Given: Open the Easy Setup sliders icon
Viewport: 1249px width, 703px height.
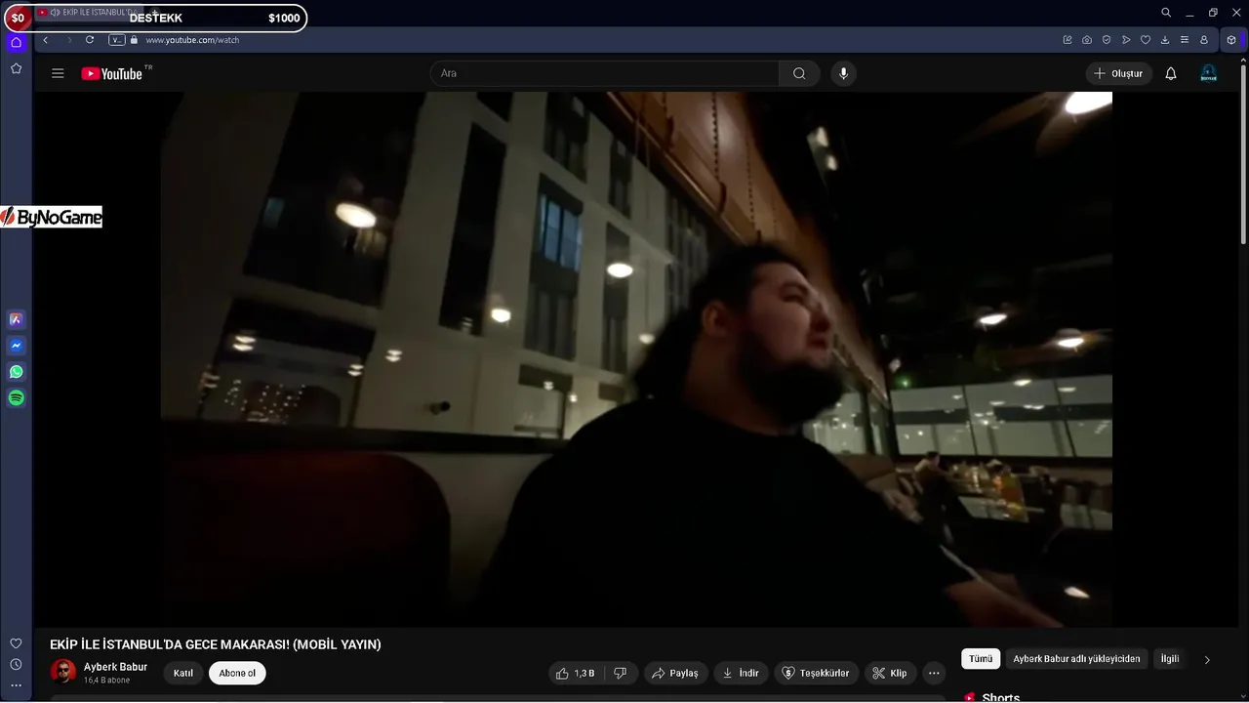Looking at the screenshot, I should point(1185,40).
